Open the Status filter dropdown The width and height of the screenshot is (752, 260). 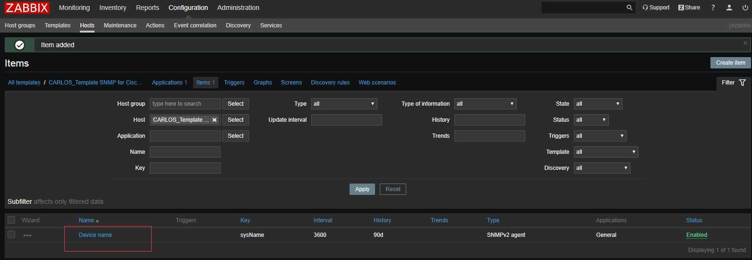(x=591, y=120)
